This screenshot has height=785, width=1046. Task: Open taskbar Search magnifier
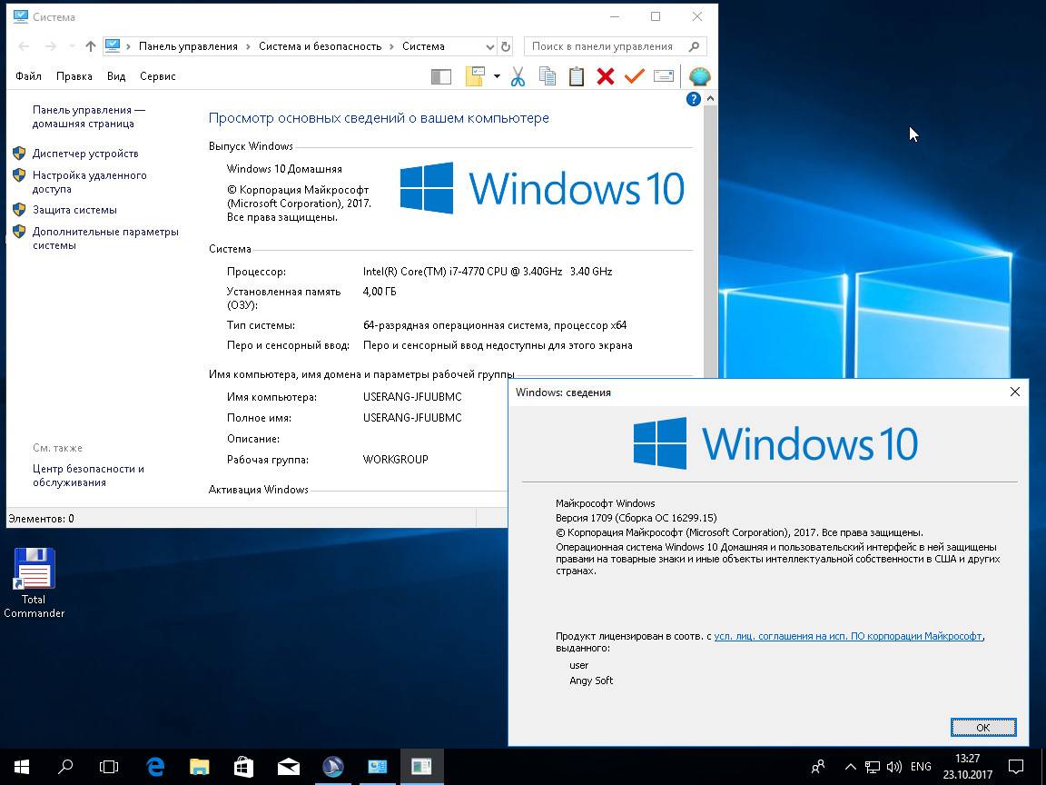click(65, 766)
